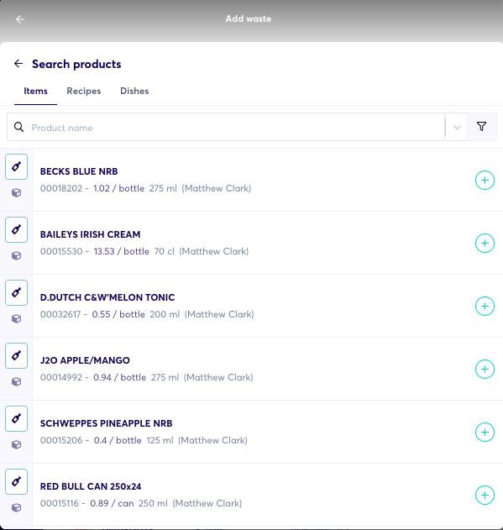
Task: Click the box icon under BAILEYS bottle icon
Action: point(16,256)
